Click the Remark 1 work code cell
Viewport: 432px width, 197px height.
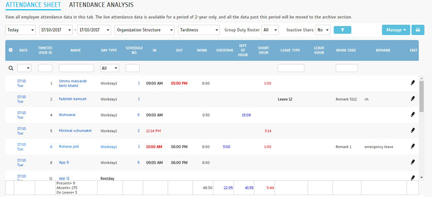[343, 147]
